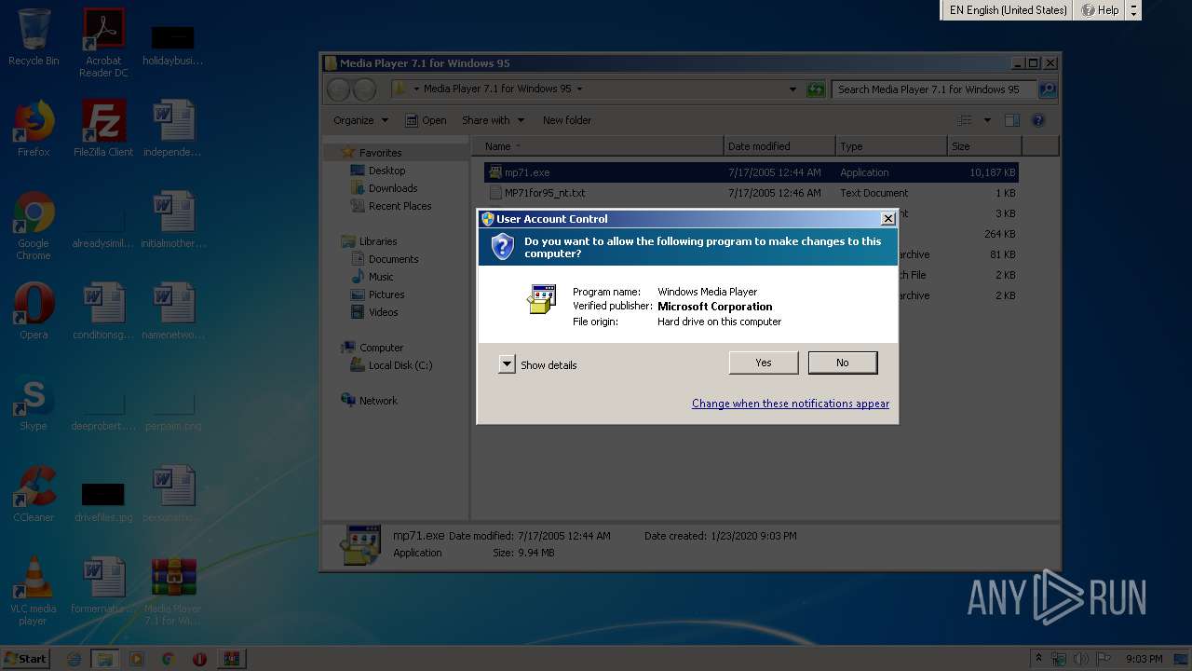Click the Start button
The height and width of the screenshot is (671, 1192).
point(26,658)
